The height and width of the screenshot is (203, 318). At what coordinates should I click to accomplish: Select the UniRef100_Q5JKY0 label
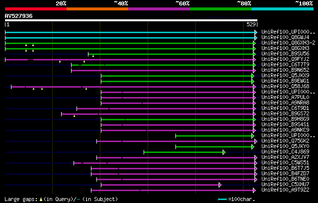tap(285, 147)
